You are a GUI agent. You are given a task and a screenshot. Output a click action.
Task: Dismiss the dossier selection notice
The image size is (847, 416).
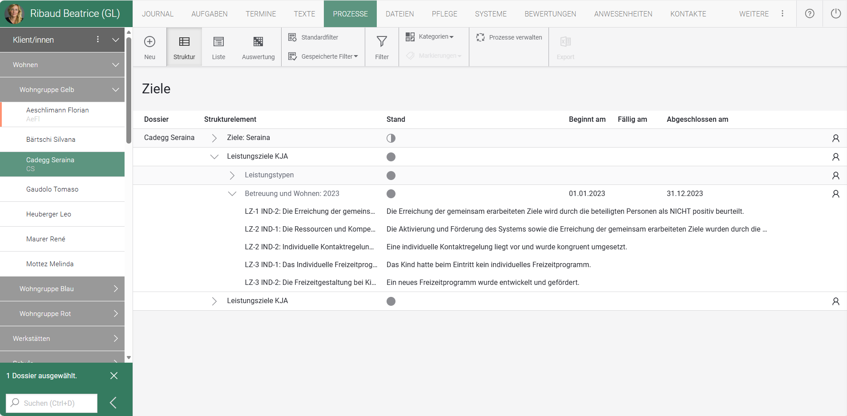pos(114,376)
